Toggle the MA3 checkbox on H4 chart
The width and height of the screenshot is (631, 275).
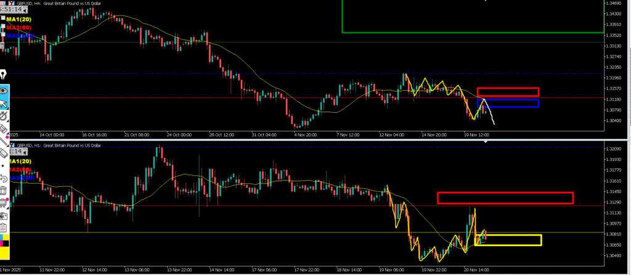coord(3,35)
